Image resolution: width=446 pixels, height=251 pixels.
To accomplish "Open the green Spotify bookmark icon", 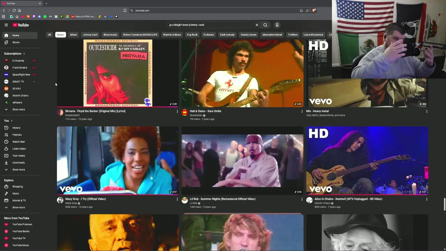I will 45,16.
